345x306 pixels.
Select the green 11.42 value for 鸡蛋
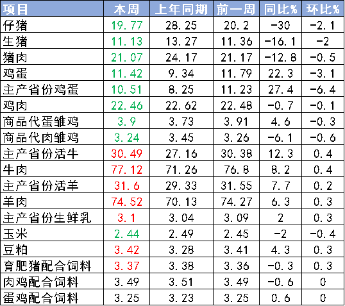tap(127, 74)
